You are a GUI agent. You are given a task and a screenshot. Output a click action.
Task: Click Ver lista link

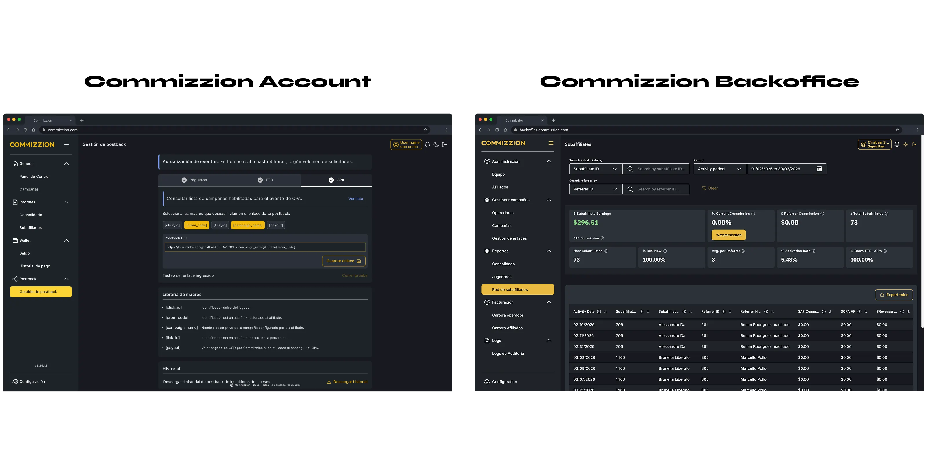click(355, 199)
